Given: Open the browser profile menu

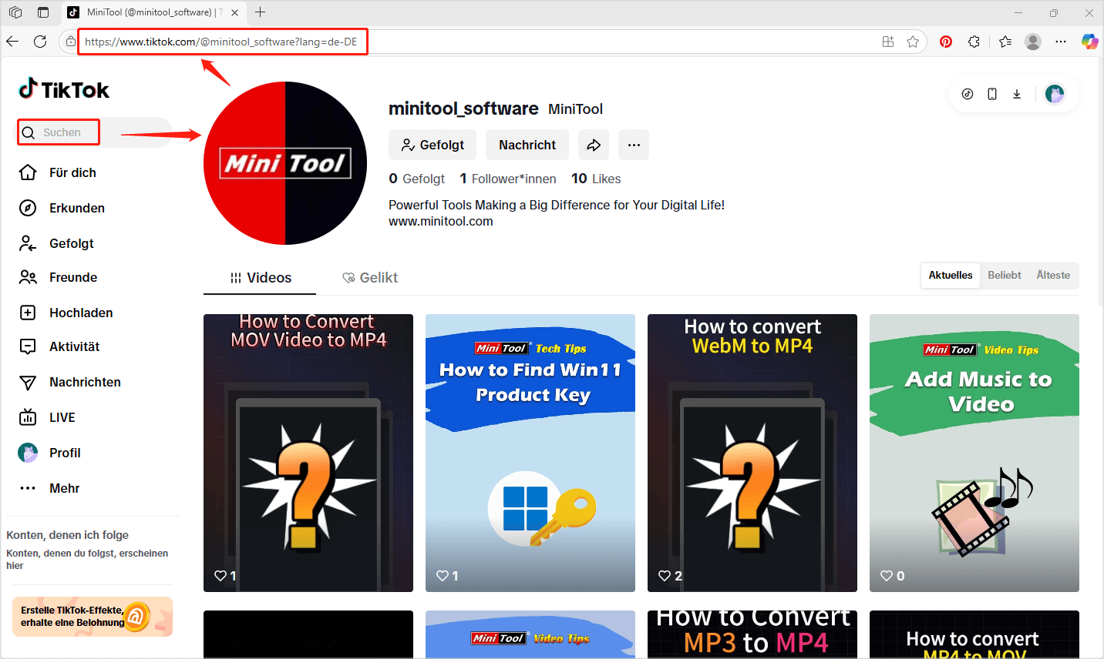Looking at the screenshot, I should tap(1033, 42).
